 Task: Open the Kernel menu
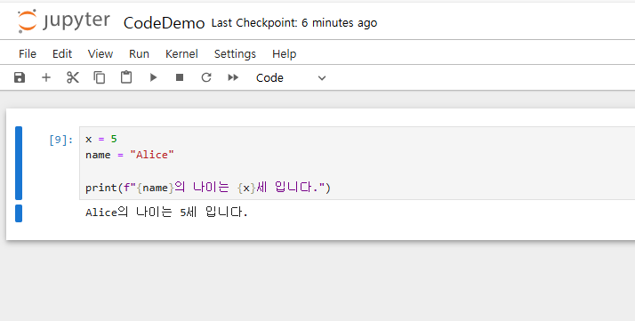pos(181,54)
